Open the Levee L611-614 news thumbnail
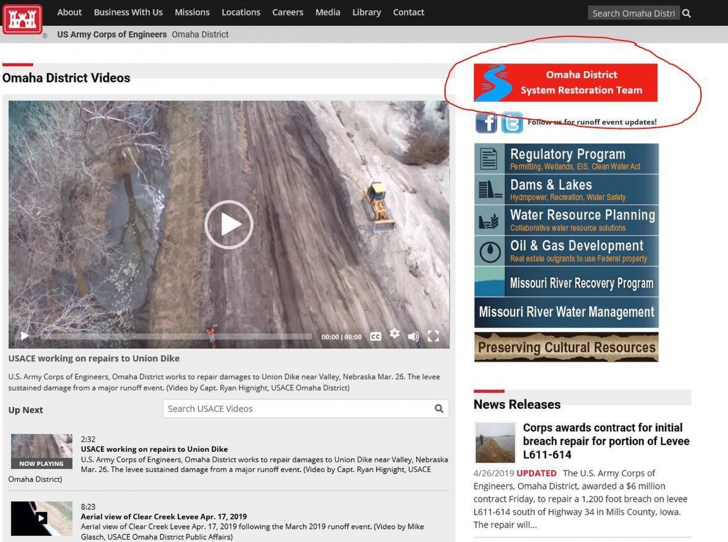 (x=495, y=442)
